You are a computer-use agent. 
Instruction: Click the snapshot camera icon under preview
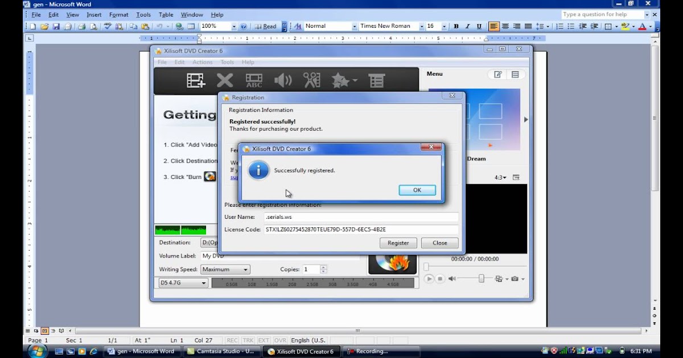click(x=515, y=279)
